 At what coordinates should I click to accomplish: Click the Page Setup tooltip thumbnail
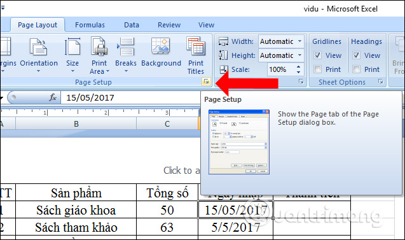(x=239, y=142)
